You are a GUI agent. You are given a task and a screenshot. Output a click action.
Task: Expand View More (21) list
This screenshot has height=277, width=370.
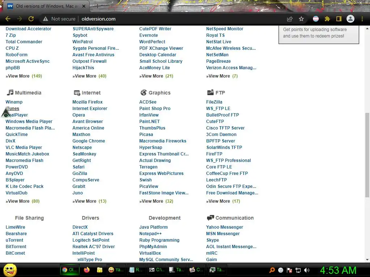point(156,76)
